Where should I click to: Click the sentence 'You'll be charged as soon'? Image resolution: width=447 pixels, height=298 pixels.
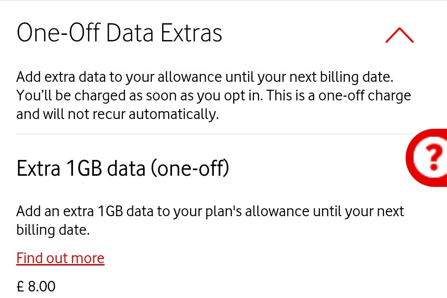click(140, 95)
